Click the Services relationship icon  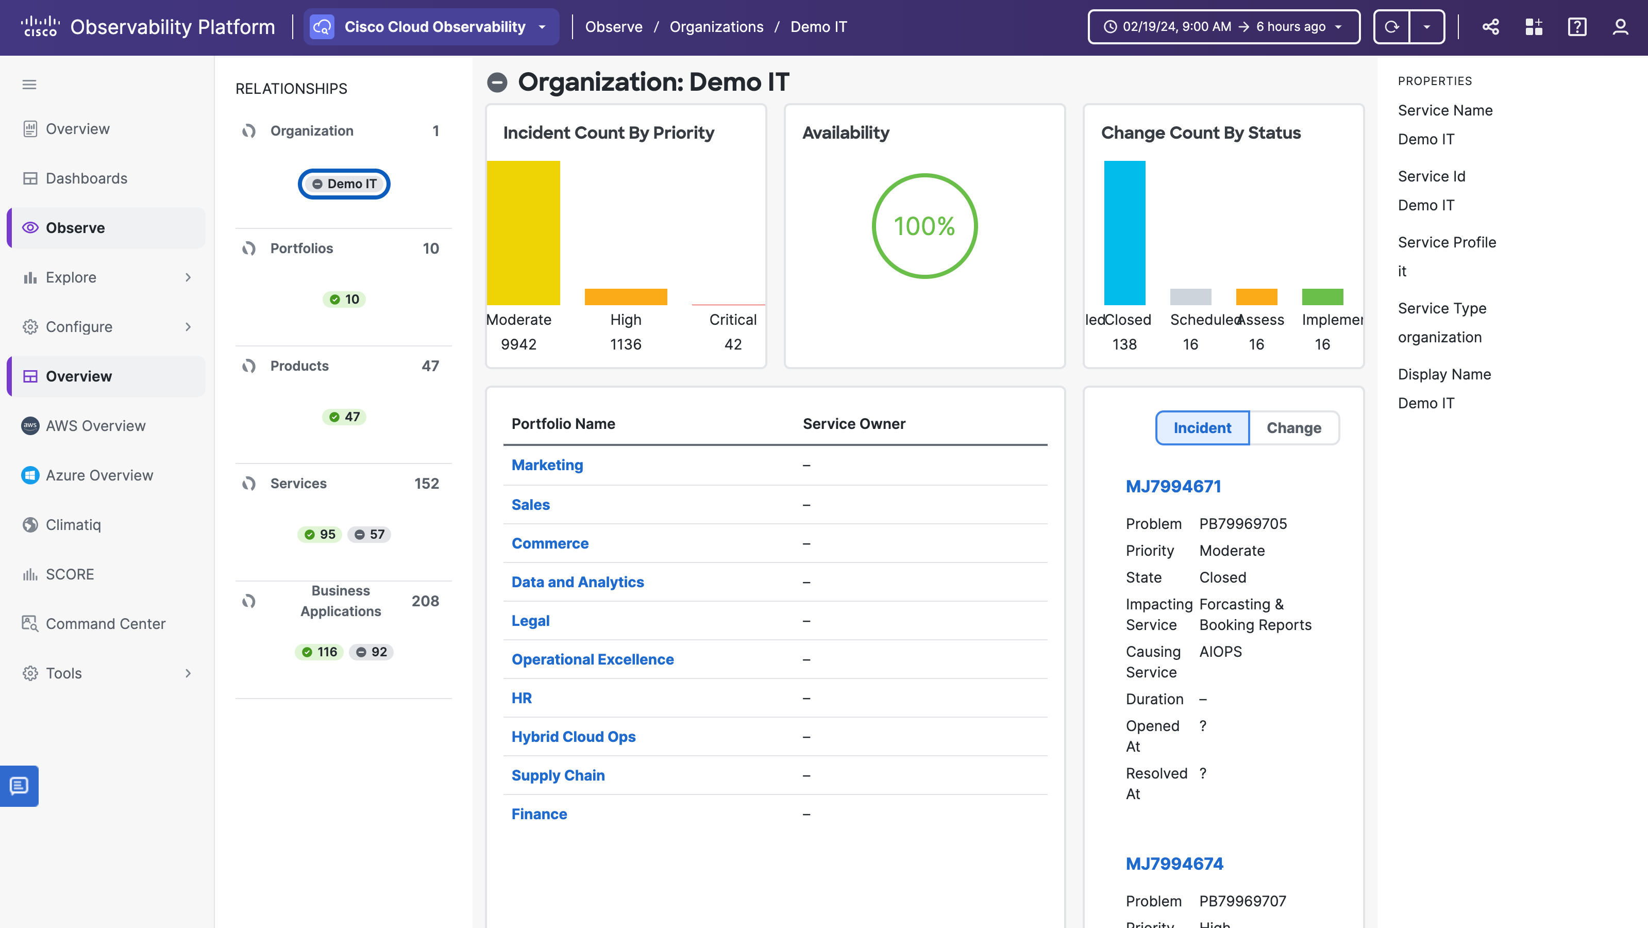click(249, 484)
